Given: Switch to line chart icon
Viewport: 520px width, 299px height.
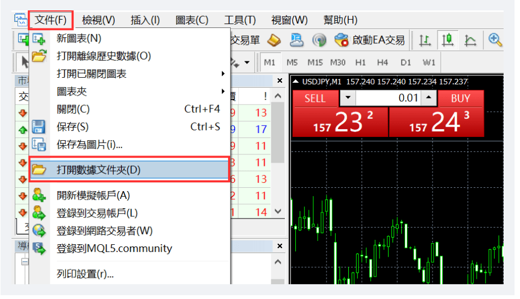Looking at the screenshot, I should pyautogui.click(x=470, y=40).
